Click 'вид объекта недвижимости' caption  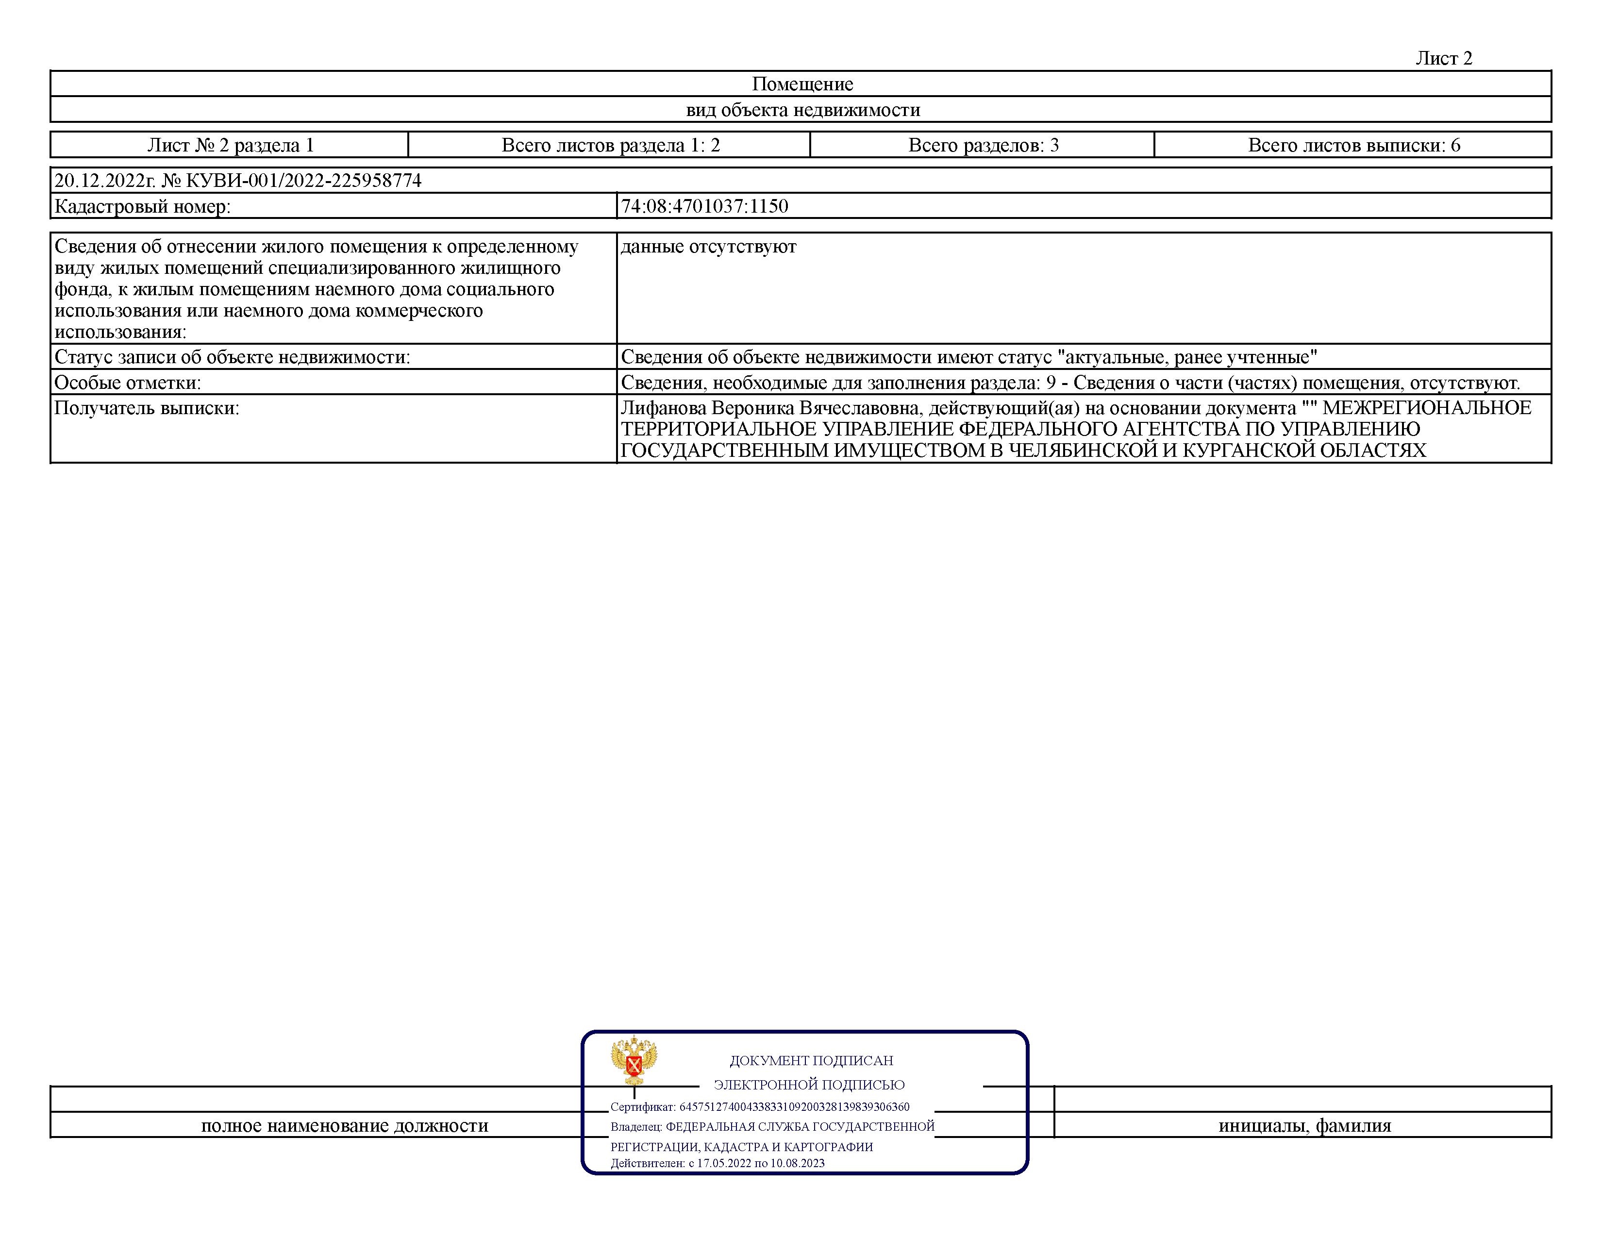coord(802,109)
